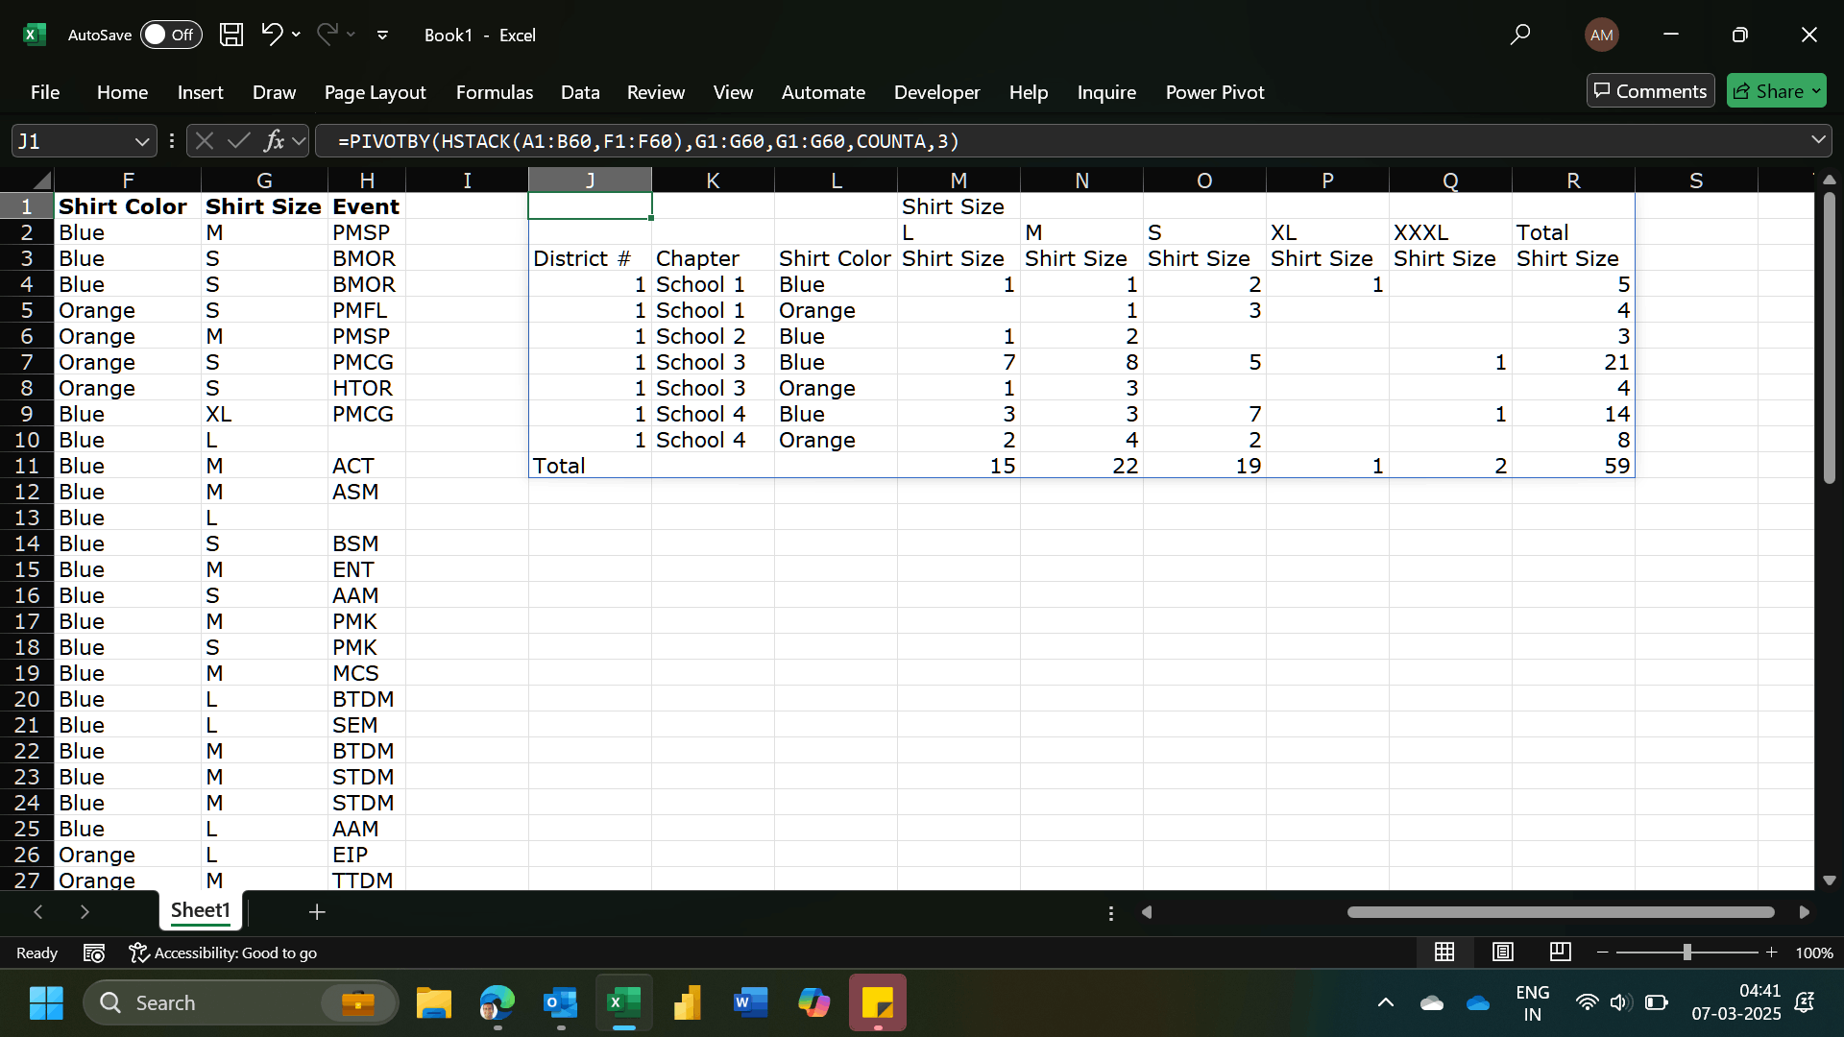The height and width of the screenshot is (1037, 1844).
Task: Click the Comments button
Action: pyautogui.click(x=1650, y=91)
